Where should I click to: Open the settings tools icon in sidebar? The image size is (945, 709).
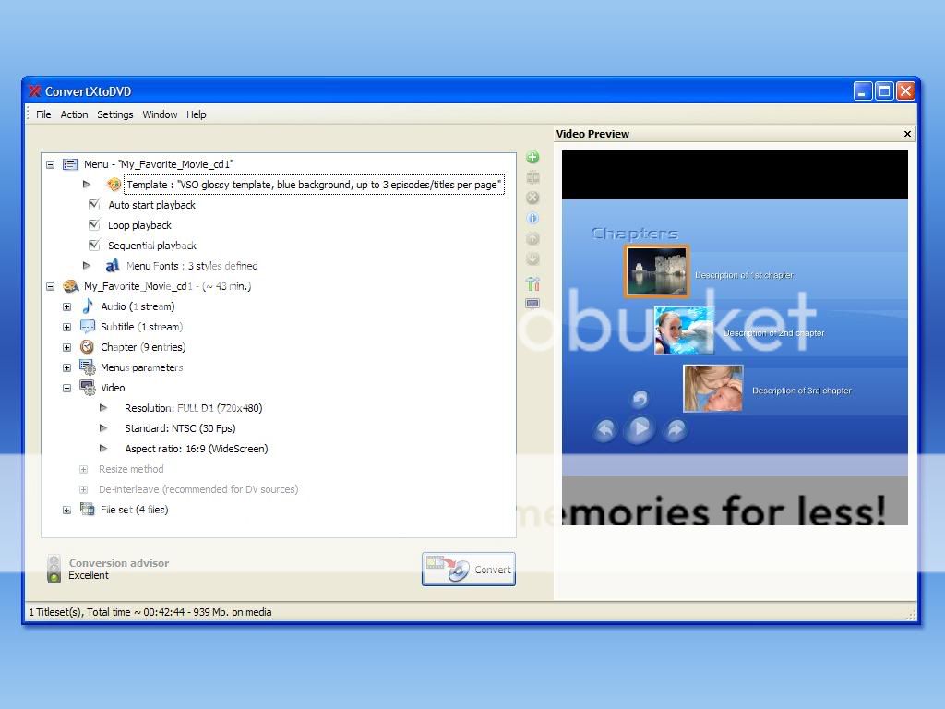[532, 283]
